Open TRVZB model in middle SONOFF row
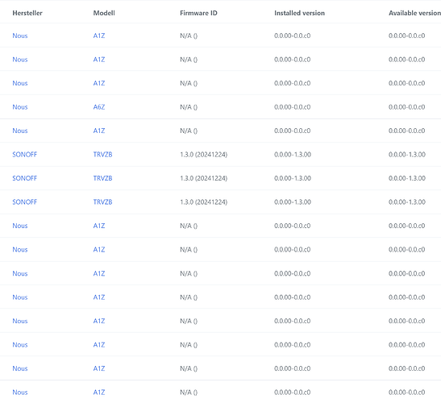441x403 pixels. coord(102,178)
